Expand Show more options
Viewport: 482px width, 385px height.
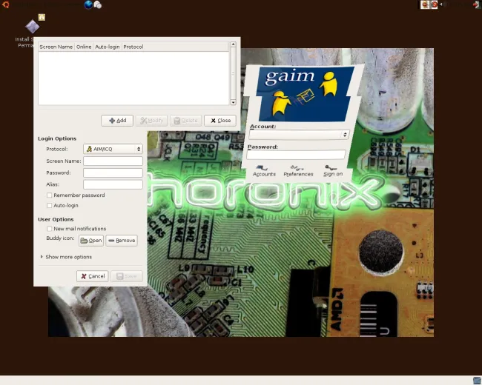pos(66,257)
